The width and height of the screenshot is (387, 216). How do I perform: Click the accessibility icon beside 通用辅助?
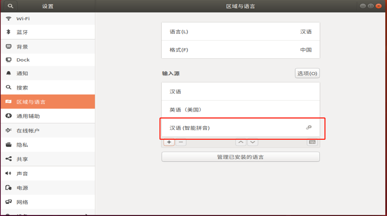pos(9,116)
